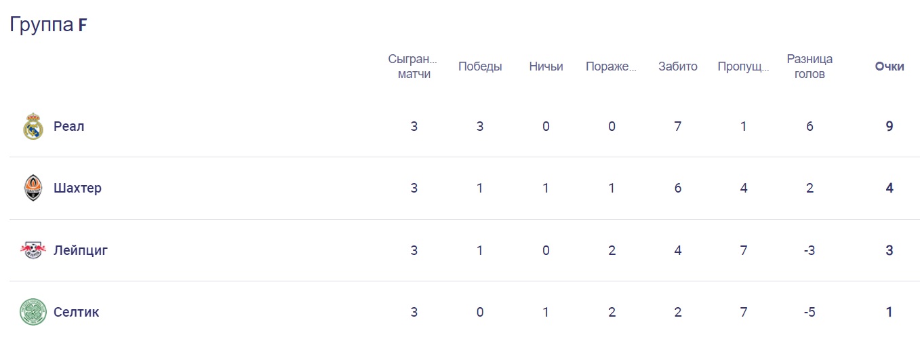Open the Селтик team link
The width and height of the screenshot is (920, 337).
click(x=77, y=313)
